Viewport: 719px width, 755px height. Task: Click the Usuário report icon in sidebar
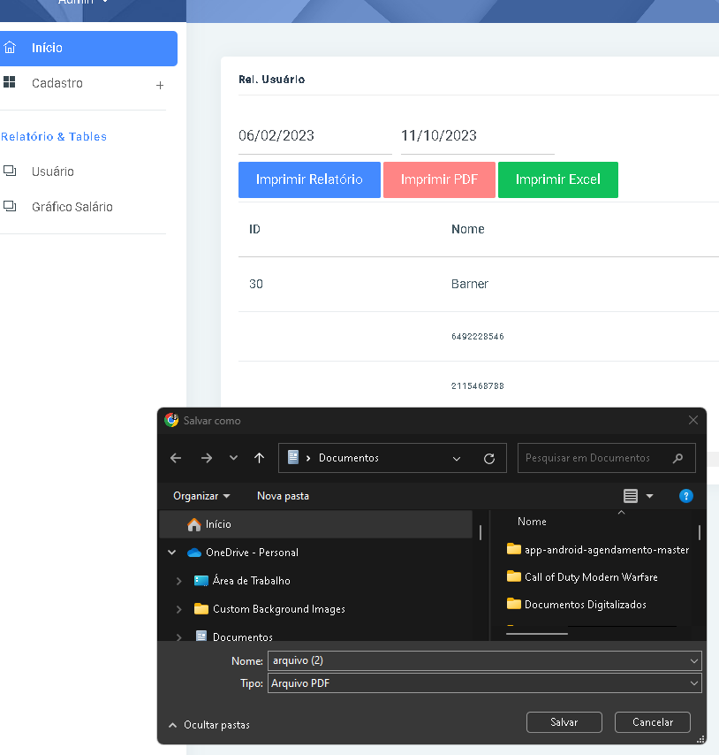pos(11,171)
